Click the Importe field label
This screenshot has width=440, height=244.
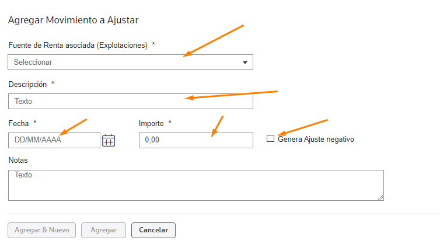(x=151, y=124)
